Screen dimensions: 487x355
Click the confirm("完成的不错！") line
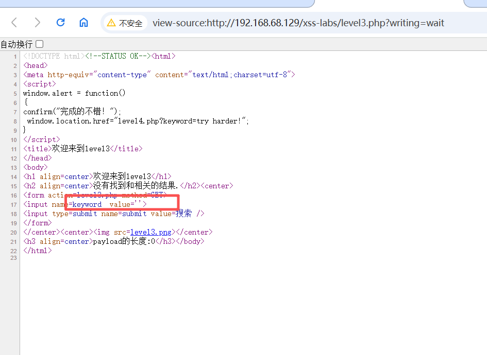[72, 112]
